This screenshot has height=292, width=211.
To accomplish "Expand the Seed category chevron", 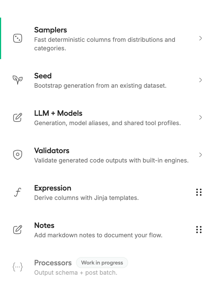I will click(x=201, y=80).
